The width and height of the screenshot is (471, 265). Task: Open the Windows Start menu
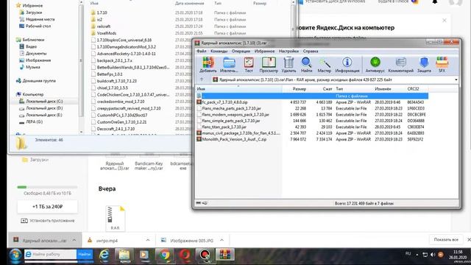[x=15, y=255]
